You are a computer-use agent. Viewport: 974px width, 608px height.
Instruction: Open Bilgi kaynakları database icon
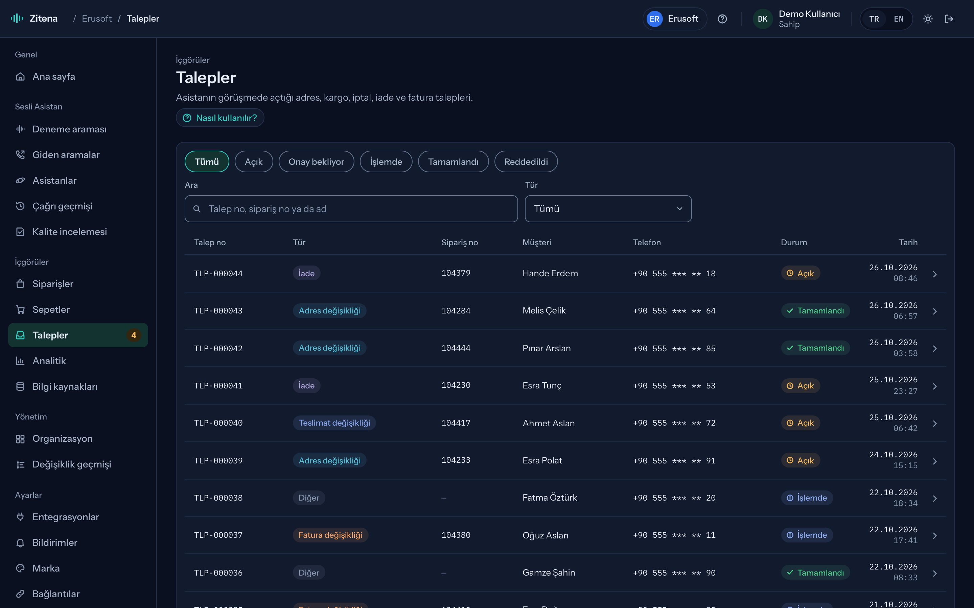[20, 386]
